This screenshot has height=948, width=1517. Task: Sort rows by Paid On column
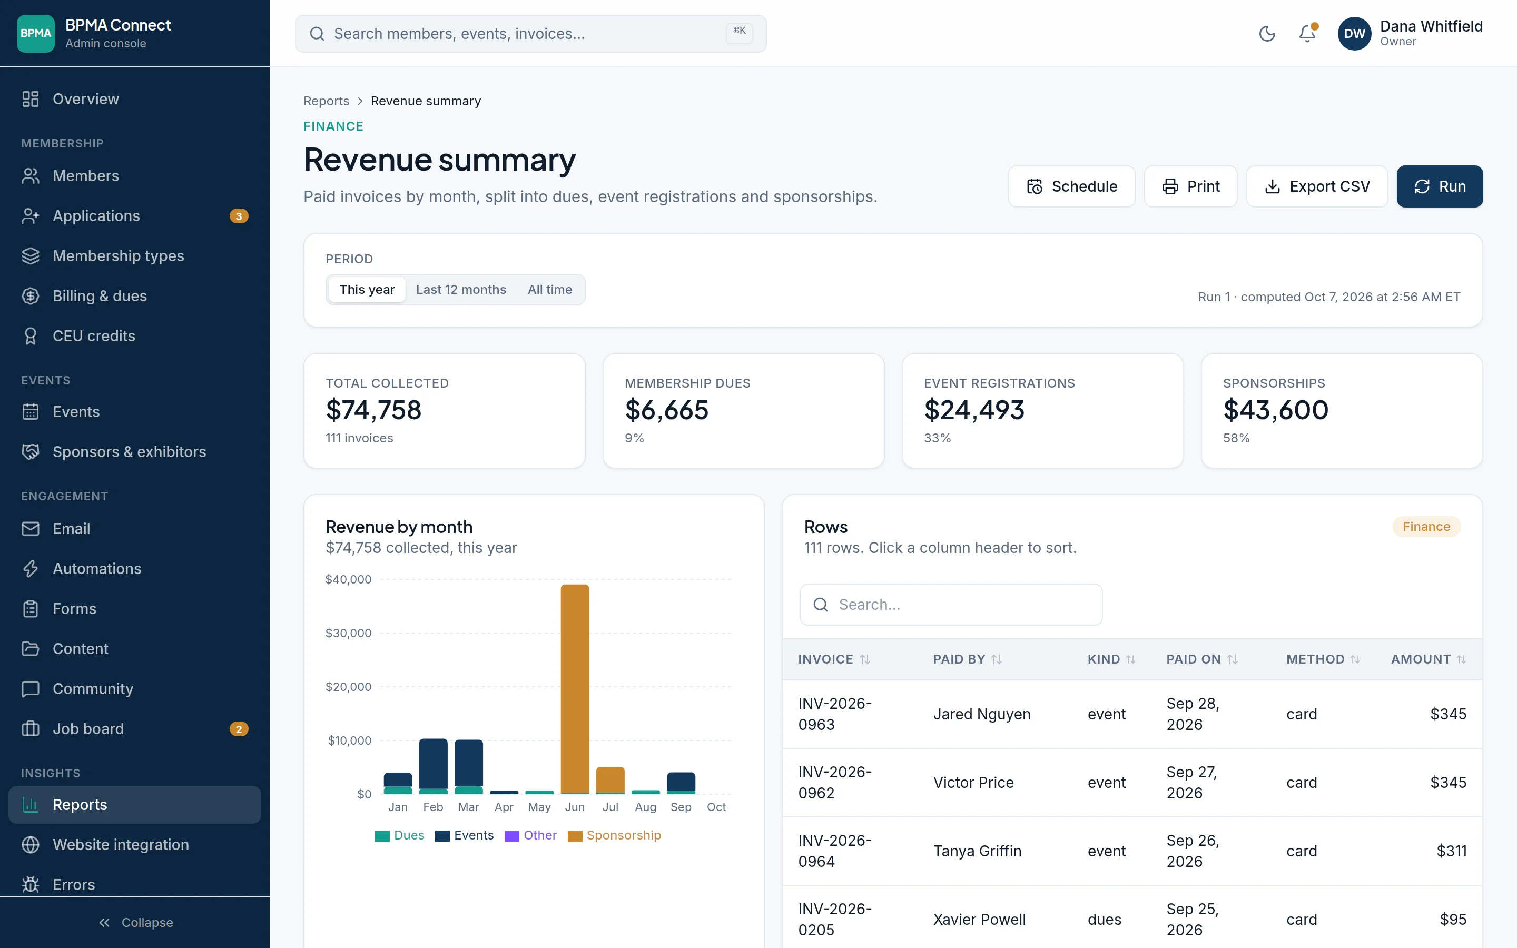click(1201, 659)
